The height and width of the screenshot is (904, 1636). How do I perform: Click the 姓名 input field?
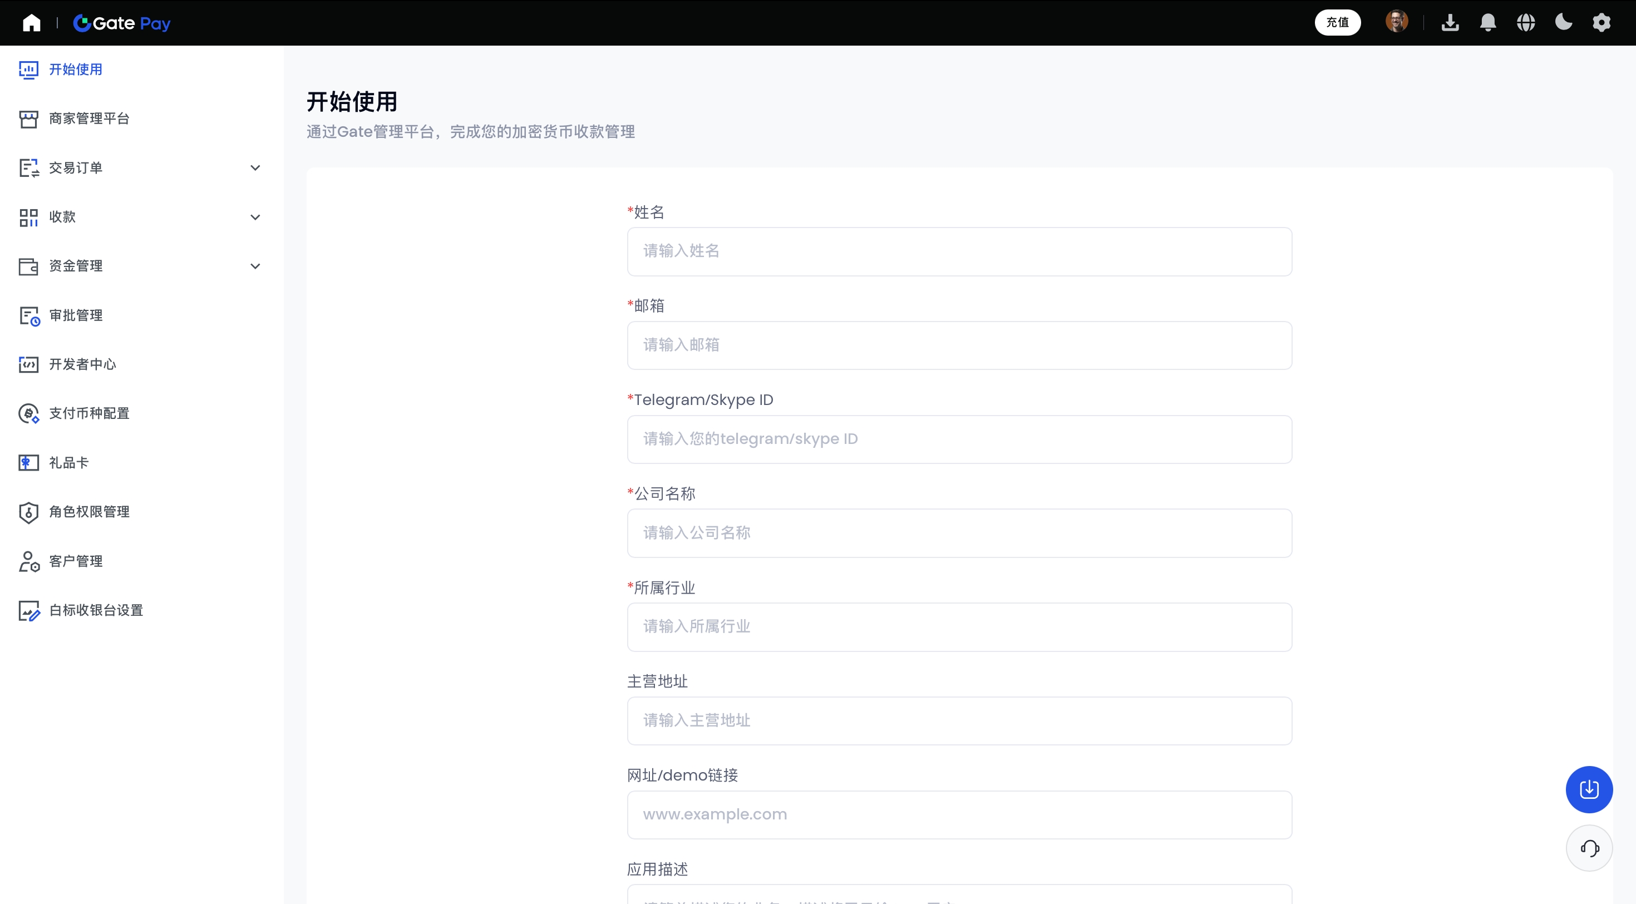(x=959, y=251)
